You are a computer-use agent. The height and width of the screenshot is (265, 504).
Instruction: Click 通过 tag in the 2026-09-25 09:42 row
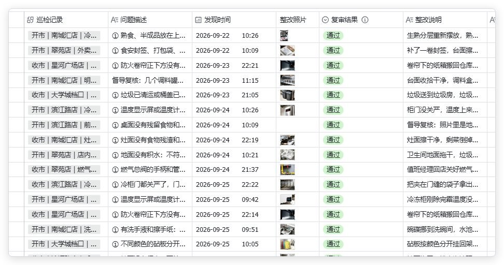coord(333,200)
